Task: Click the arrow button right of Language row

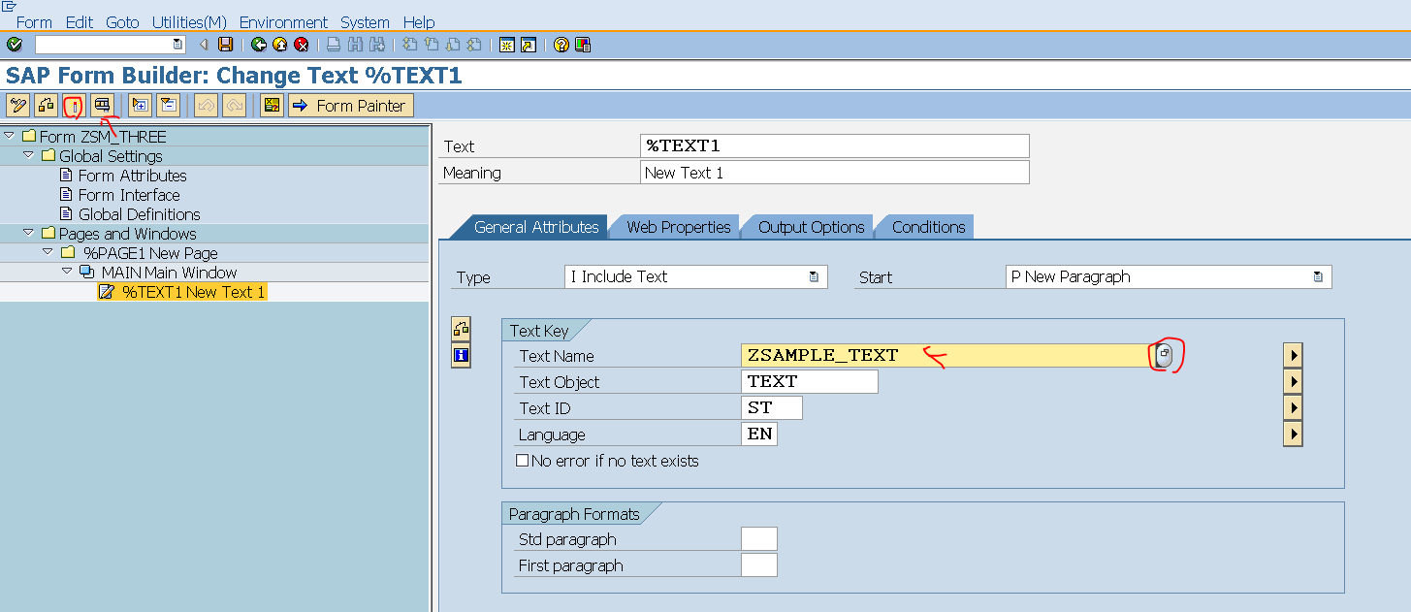Action: [x=1292, y=434]
